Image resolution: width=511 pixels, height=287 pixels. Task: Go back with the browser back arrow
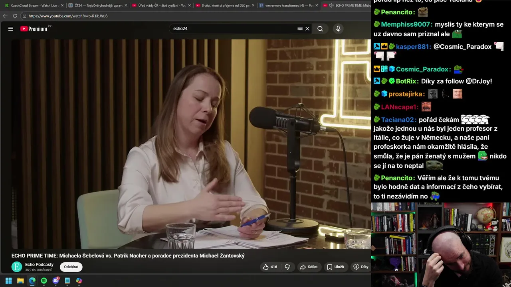pos(5,16)
